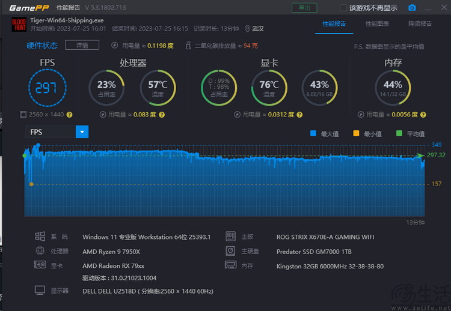Click the help icon next to memory 0.0056 度
This screenshot has height=311, width=451.
pyautogui.click(x=423, y=115)
